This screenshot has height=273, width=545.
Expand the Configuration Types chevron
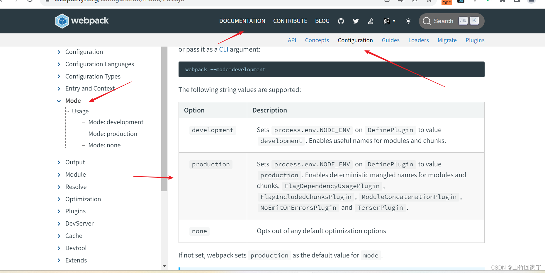[x=59, y=76]
